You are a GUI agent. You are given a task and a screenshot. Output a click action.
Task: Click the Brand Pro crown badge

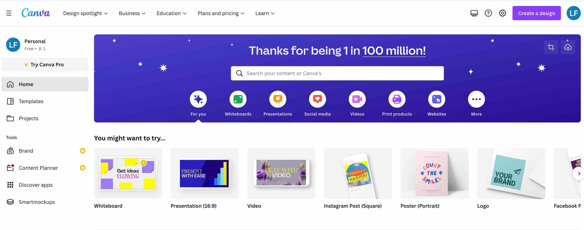83,151
